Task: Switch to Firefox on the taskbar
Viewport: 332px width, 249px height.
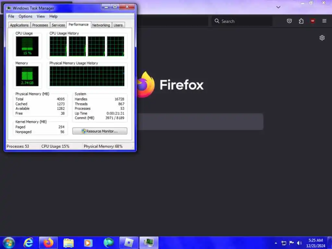Action: point(48,243)
